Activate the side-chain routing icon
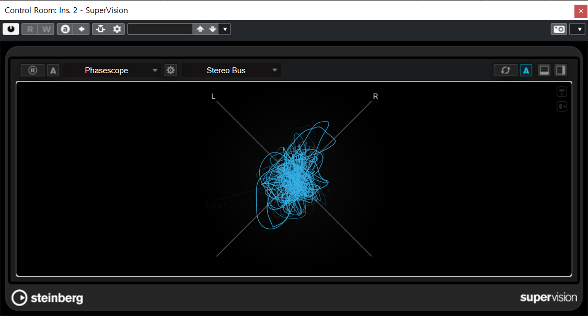 pos(101,29)
